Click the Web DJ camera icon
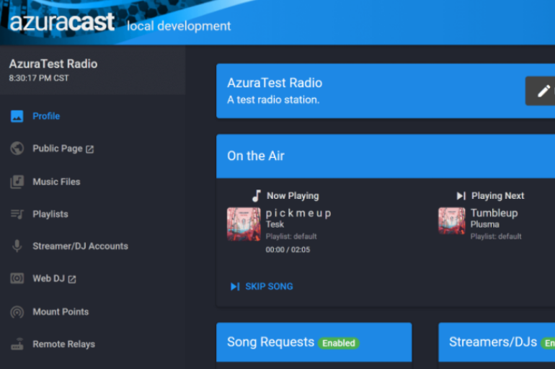The image size is (555, 369). [x=17, y=278]
